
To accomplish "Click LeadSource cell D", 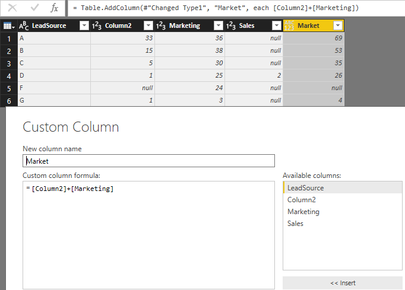I will click(54, 75).
